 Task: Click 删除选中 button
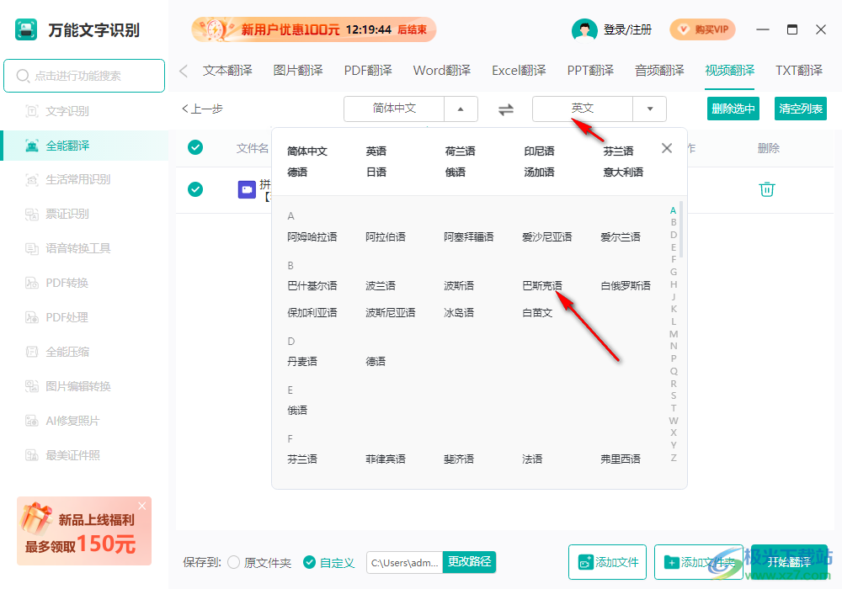pyautogui.click(x=733, y=109)
